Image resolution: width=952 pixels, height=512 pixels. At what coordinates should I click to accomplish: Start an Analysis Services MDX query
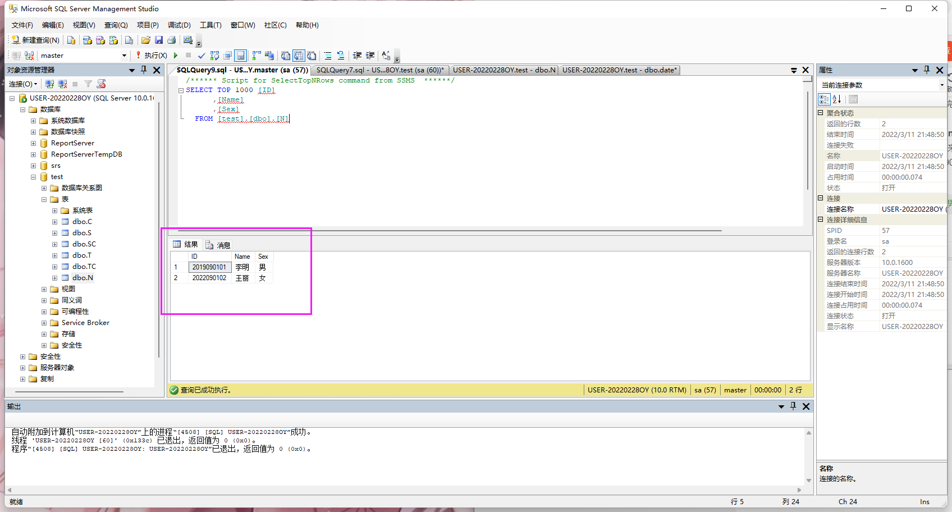tap(87, 40)
